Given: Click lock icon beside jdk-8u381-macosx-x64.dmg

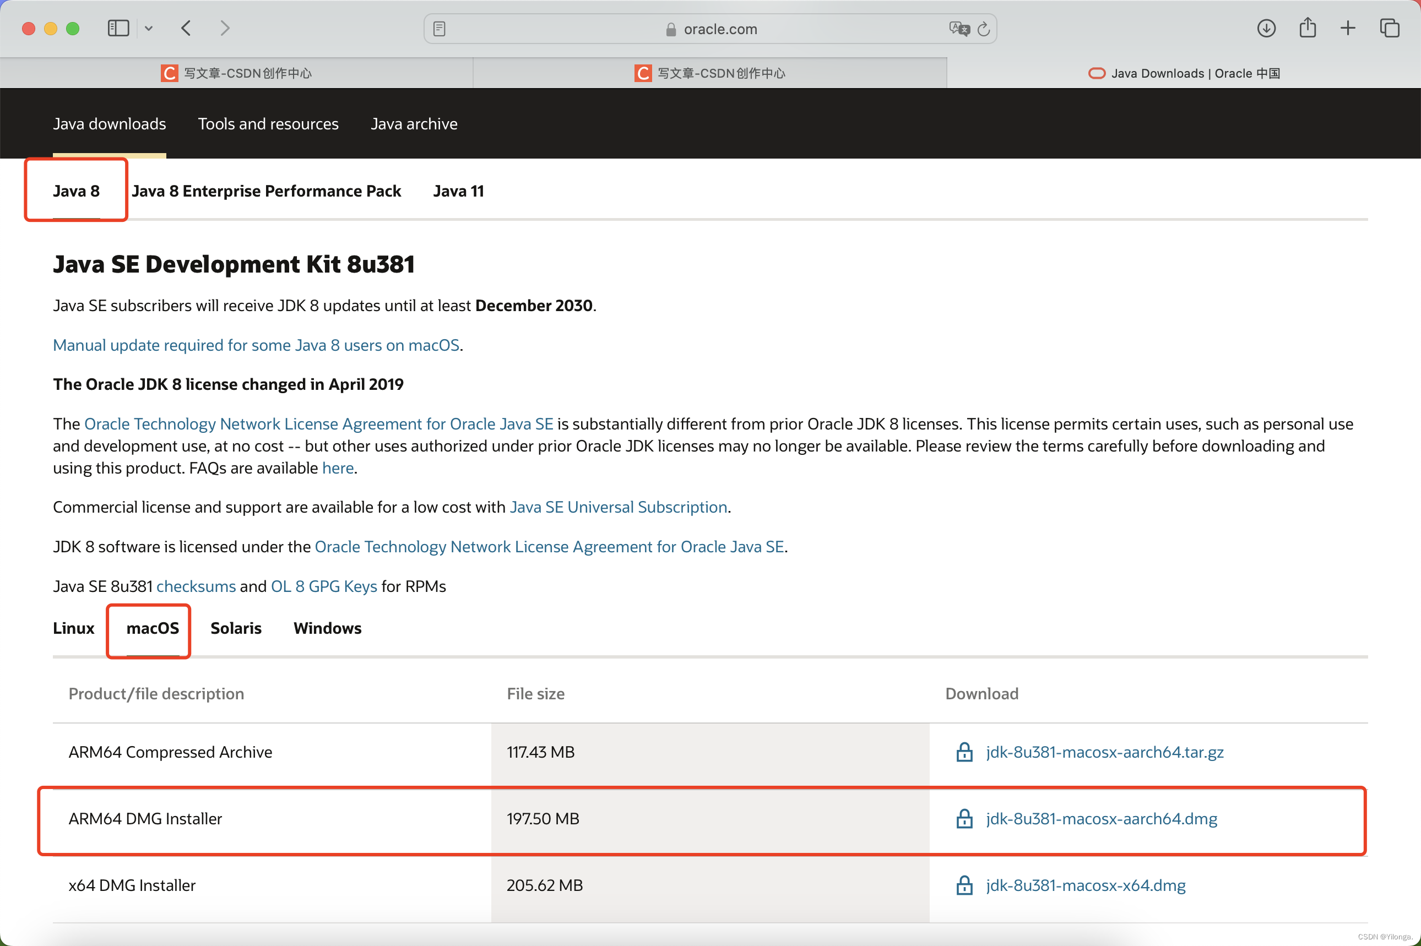Looking at the screenshot, I should pos(964,885).
